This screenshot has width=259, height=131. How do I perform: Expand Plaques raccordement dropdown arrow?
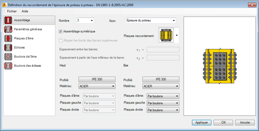coord(177,35)
